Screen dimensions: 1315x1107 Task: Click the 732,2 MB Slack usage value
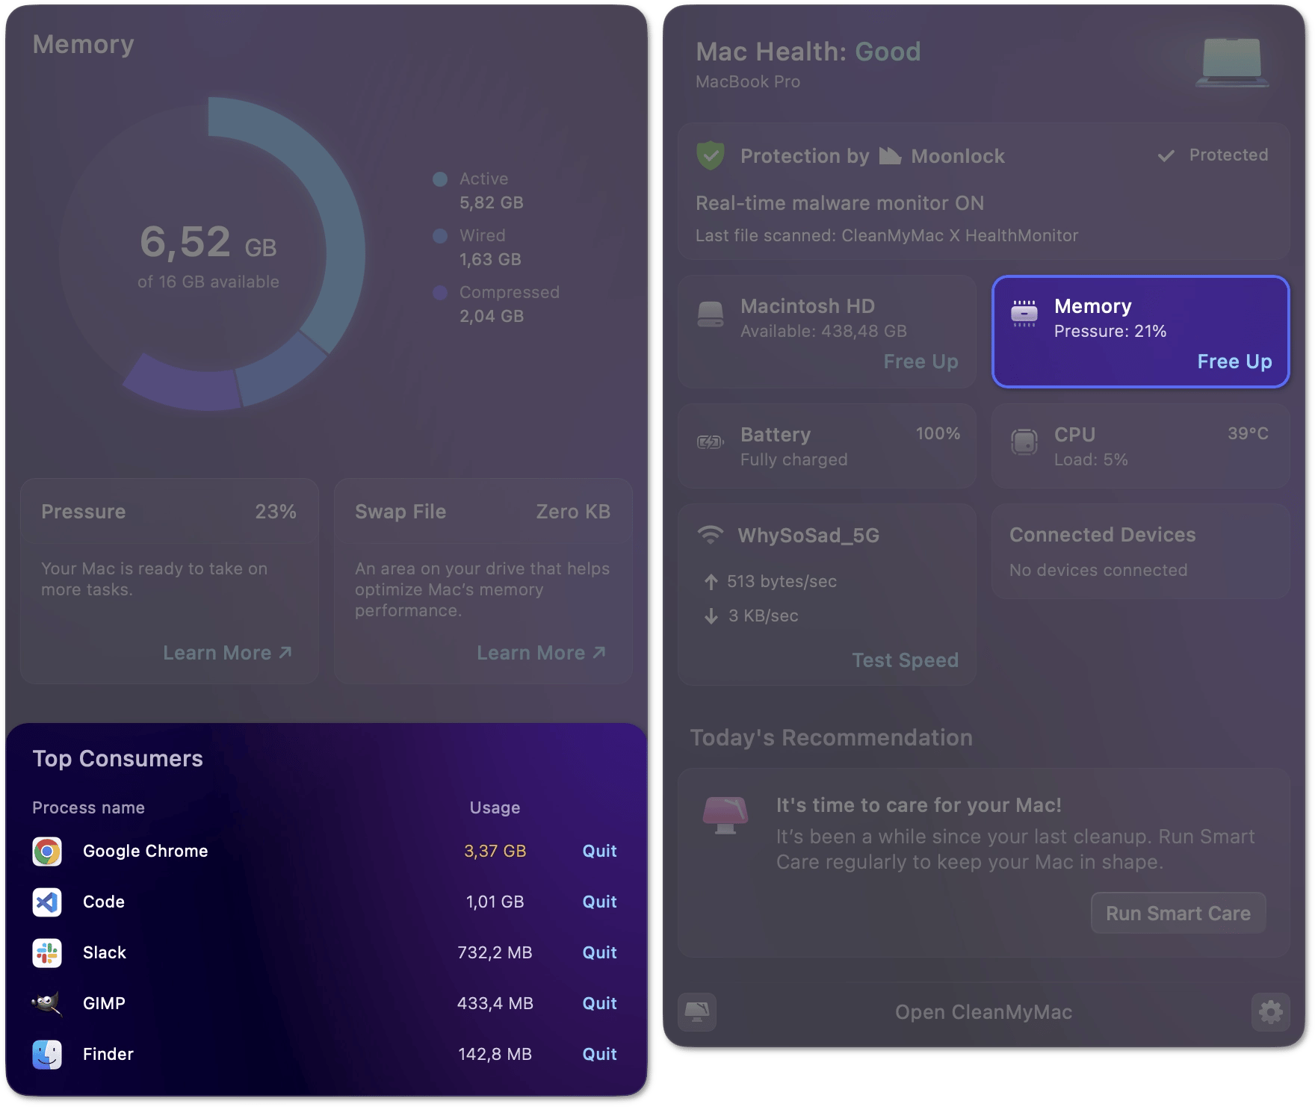pyautogui.click(x=495, y=952)
